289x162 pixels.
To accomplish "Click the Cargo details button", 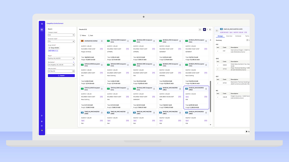I will tap(54, 48).
